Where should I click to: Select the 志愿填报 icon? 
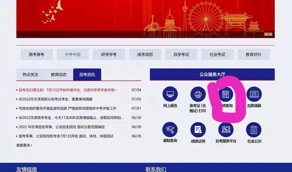point(254,94)
